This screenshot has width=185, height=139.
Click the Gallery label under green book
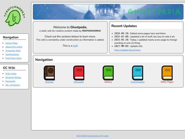108,82
